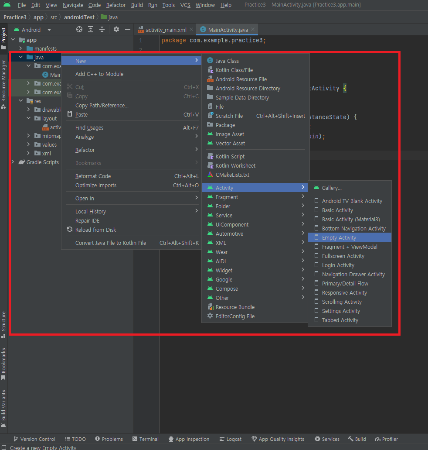
Task: Open the Navigate menu
Action: [x=73, y=5]
